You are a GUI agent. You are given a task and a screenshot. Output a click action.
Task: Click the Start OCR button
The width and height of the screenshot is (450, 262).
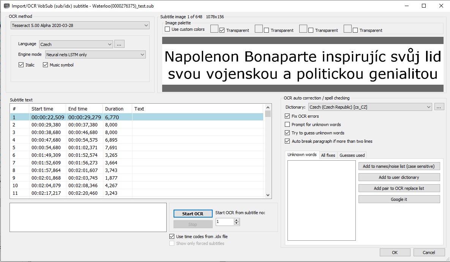193,214
